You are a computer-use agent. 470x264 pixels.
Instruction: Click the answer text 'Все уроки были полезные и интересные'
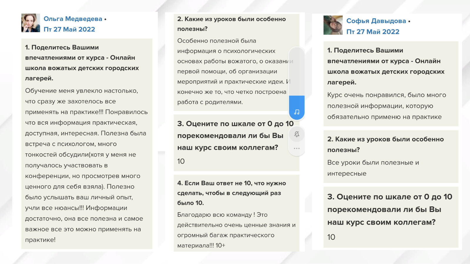pyautogui.click(x=373, y=168)
